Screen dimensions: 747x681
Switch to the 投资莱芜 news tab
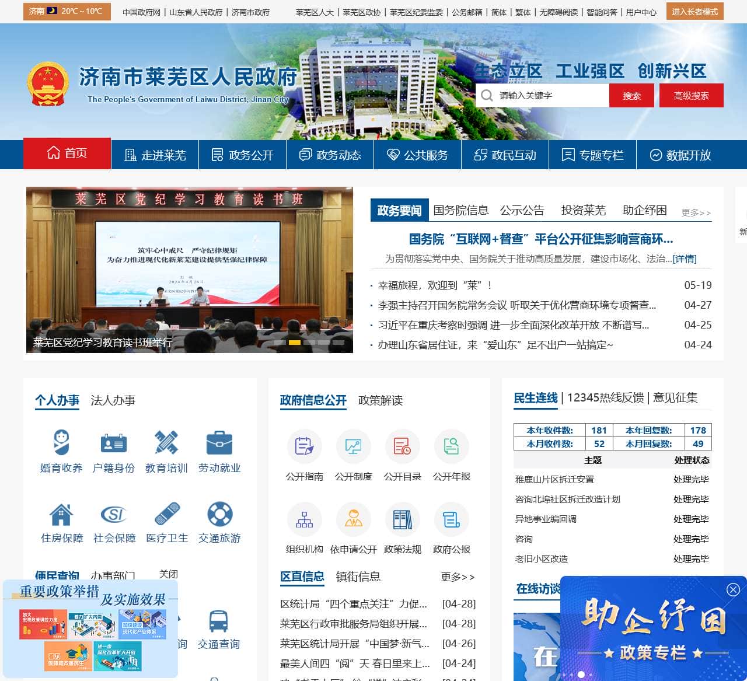(584, 210)
